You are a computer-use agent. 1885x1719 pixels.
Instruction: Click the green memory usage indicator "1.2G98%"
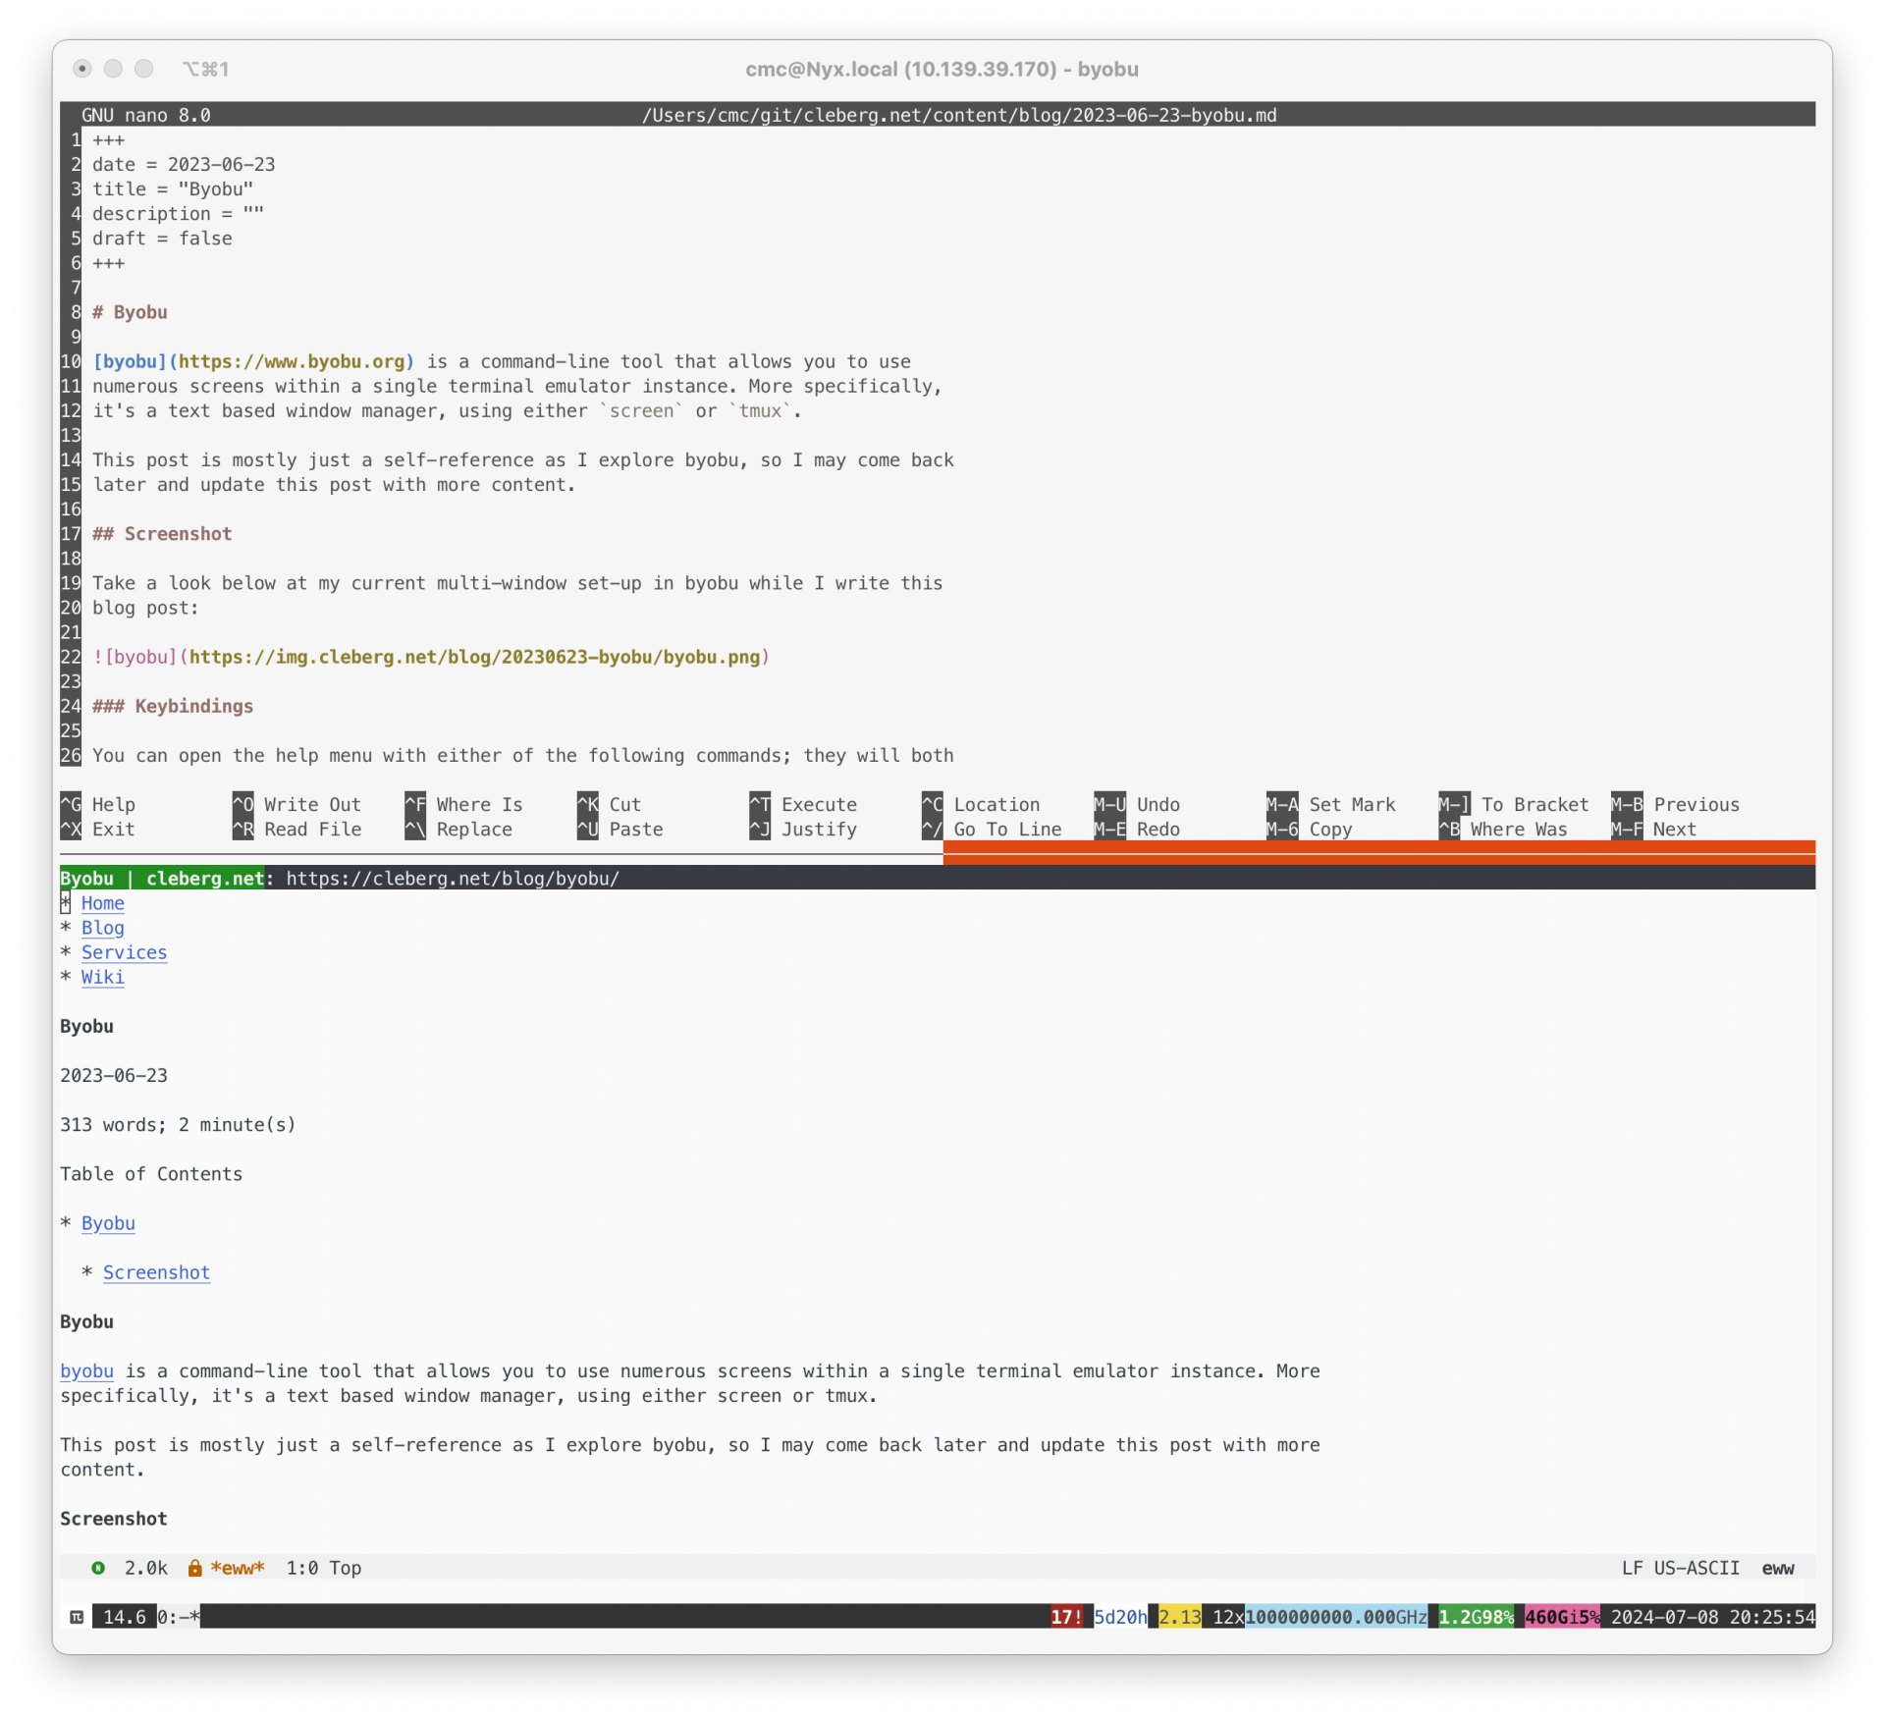click(x=1475, y=1617)
